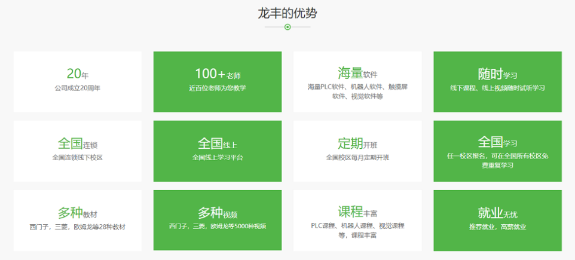Click the '课程丰富' card heading
Image resolution: width=575 pixels, height=260 pixels.
357,212
